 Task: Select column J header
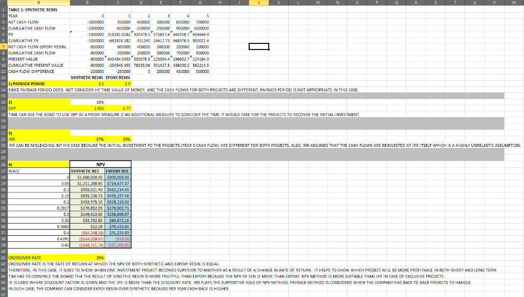259,3
